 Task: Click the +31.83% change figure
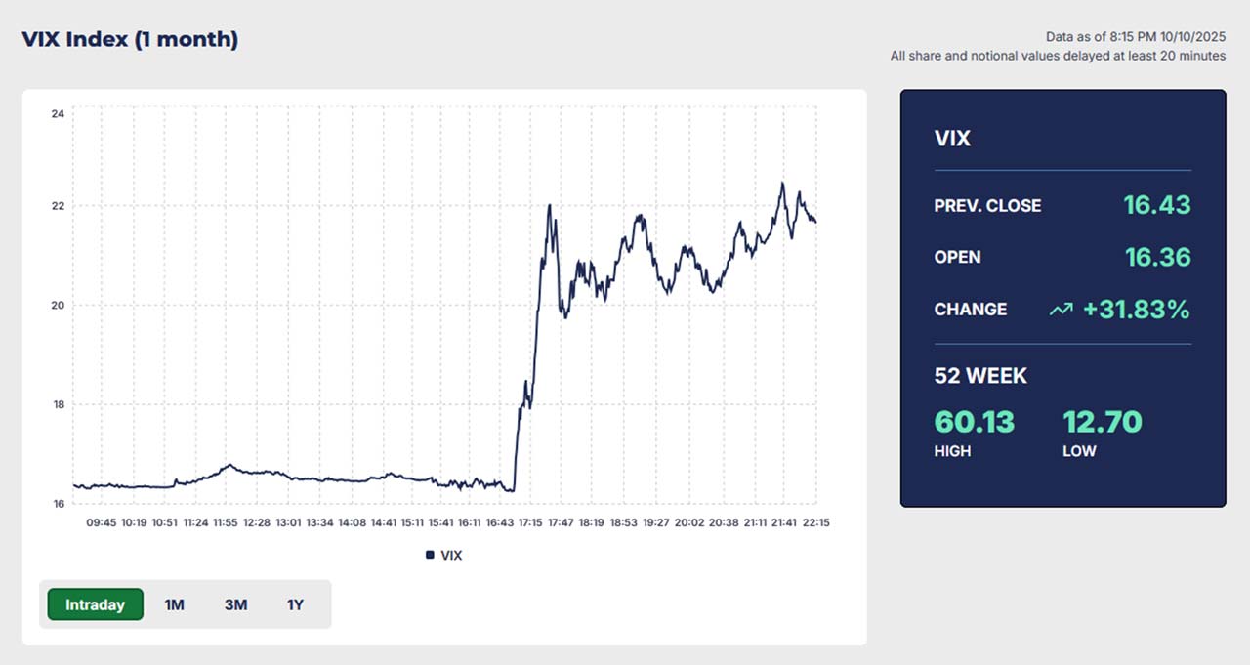(1136, 310)
